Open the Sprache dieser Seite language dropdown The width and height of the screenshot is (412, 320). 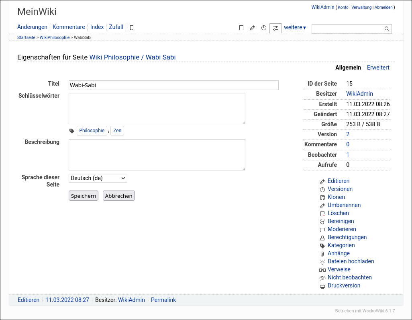(x=98, y=178)
